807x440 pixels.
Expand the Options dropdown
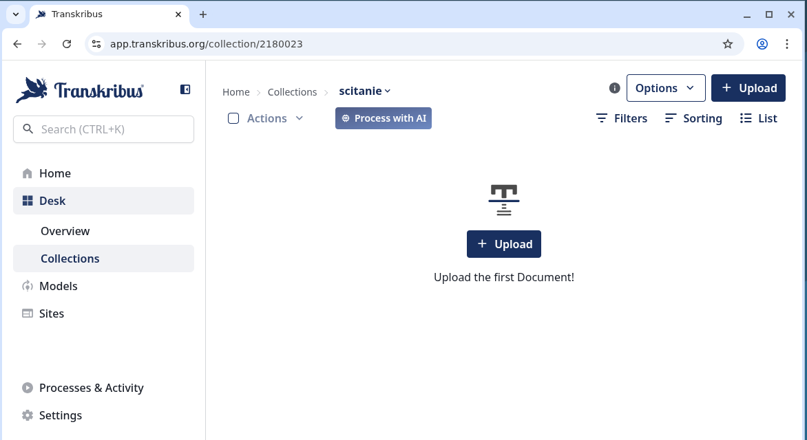point(665,88)
